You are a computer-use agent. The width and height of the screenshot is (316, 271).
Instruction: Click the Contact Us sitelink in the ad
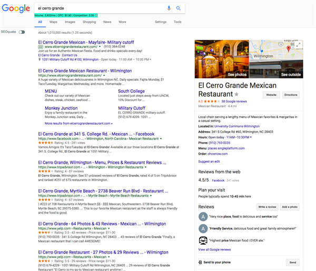click(x=70, y=55)
